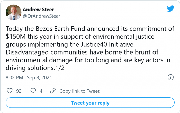Open Andrew Steer's profile photo

pos(13,12)
